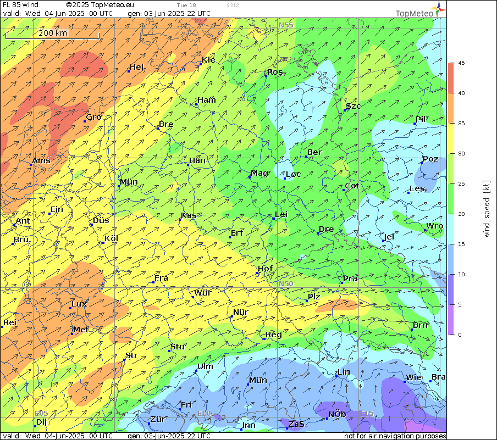
Task: Click the Ams city label
Action: [42, 160]
